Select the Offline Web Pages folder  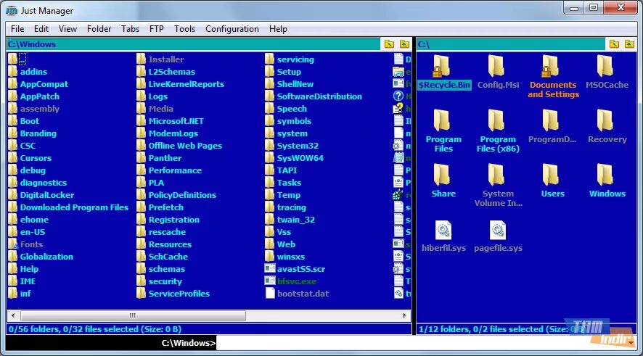(185, 146)
